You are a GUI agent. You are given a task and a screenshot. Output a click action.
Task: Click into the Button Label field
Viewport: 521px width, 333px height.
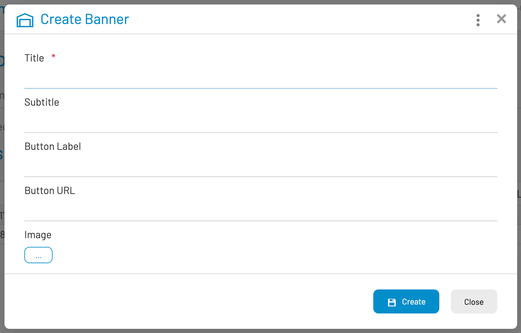[x=260, y=167]
